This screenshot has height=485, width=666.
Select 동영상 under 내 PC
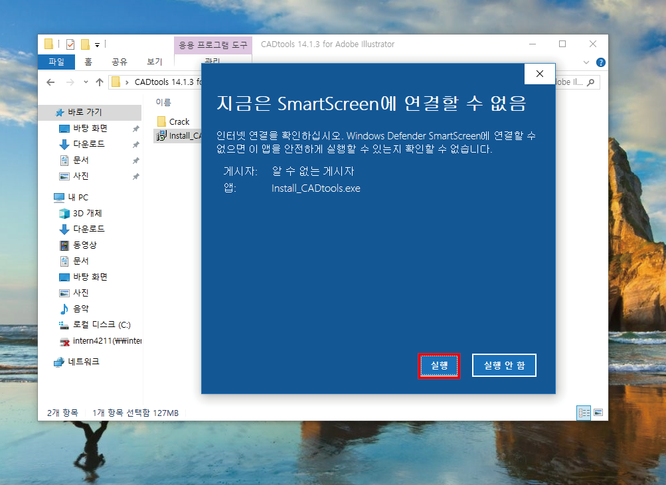[84, 245]
